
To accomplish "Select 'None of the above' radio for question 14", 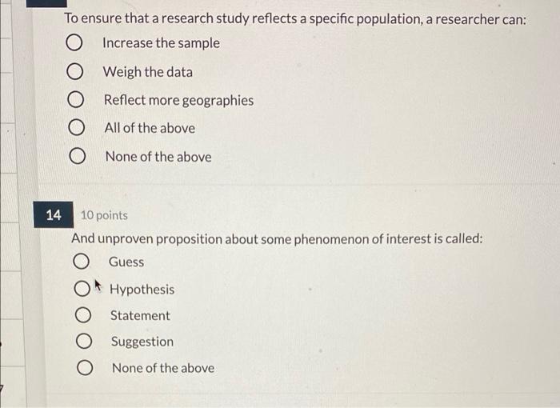I will click(x=85, y=369).
